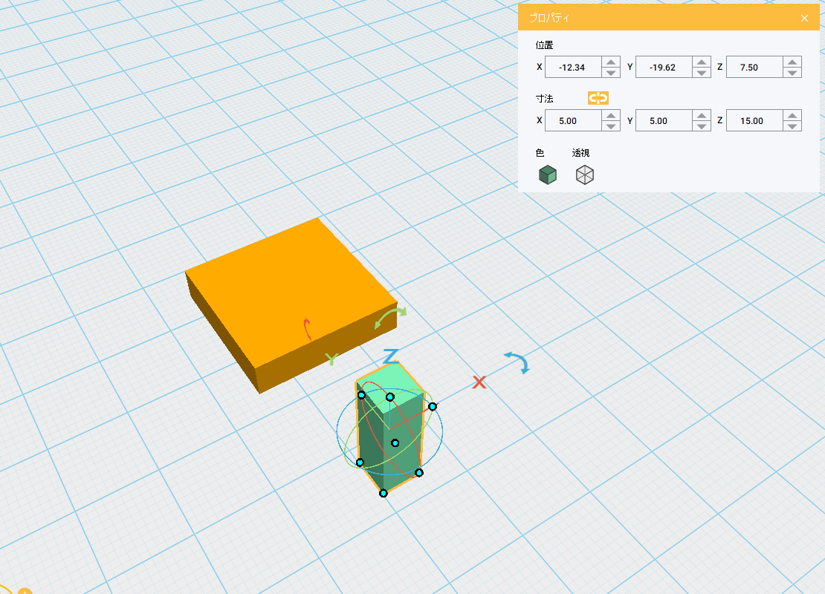Close the properties panel

[804, 19]
